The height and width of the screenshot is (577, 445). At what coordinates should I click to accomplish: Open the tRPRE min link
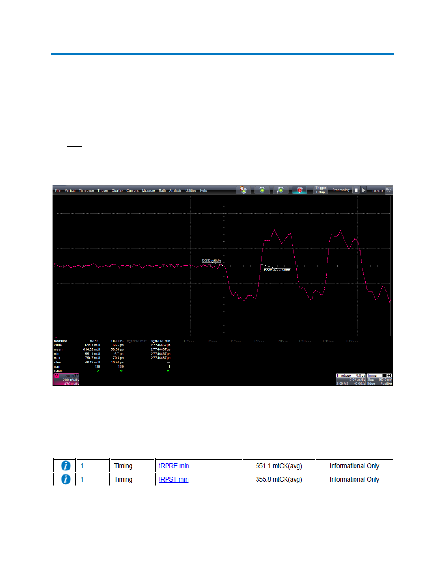174,466
